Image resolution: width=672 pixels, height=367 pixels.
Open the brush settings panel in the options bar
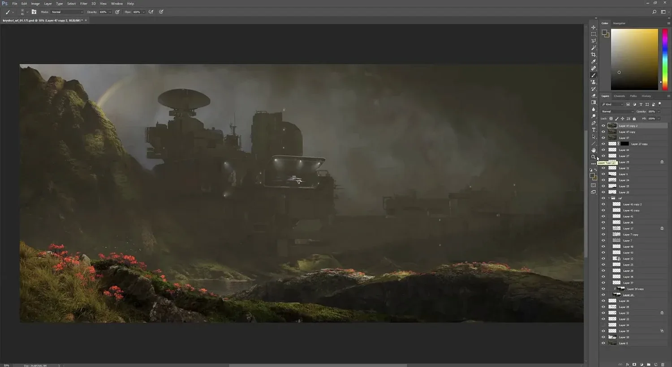coord(34,12)
